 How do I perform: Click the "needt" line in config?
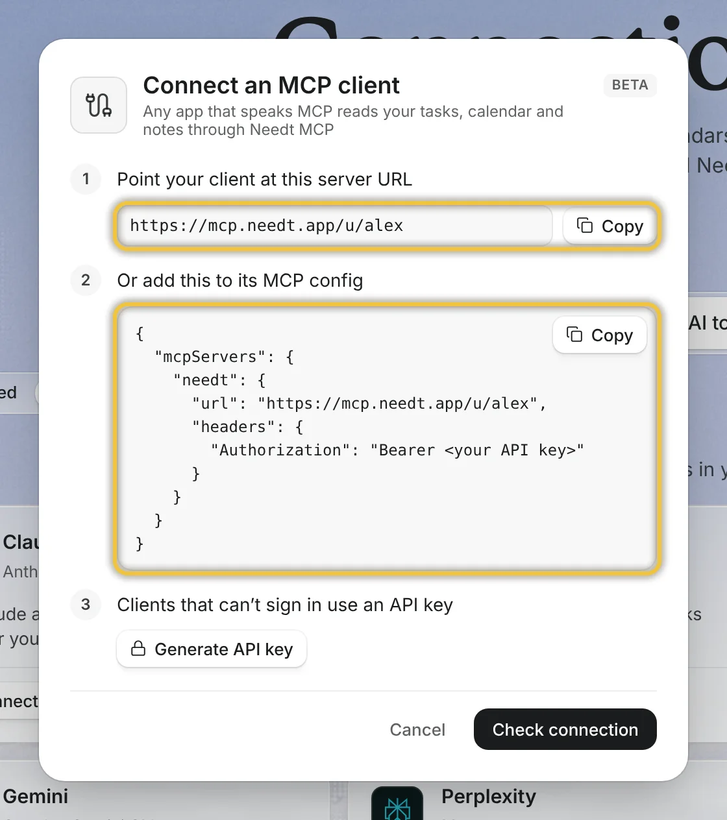[x=219, y=380]
